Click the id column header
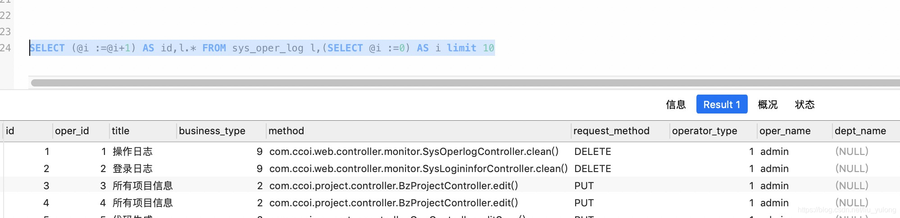This screenshot has width=900, height=218. 10,131
